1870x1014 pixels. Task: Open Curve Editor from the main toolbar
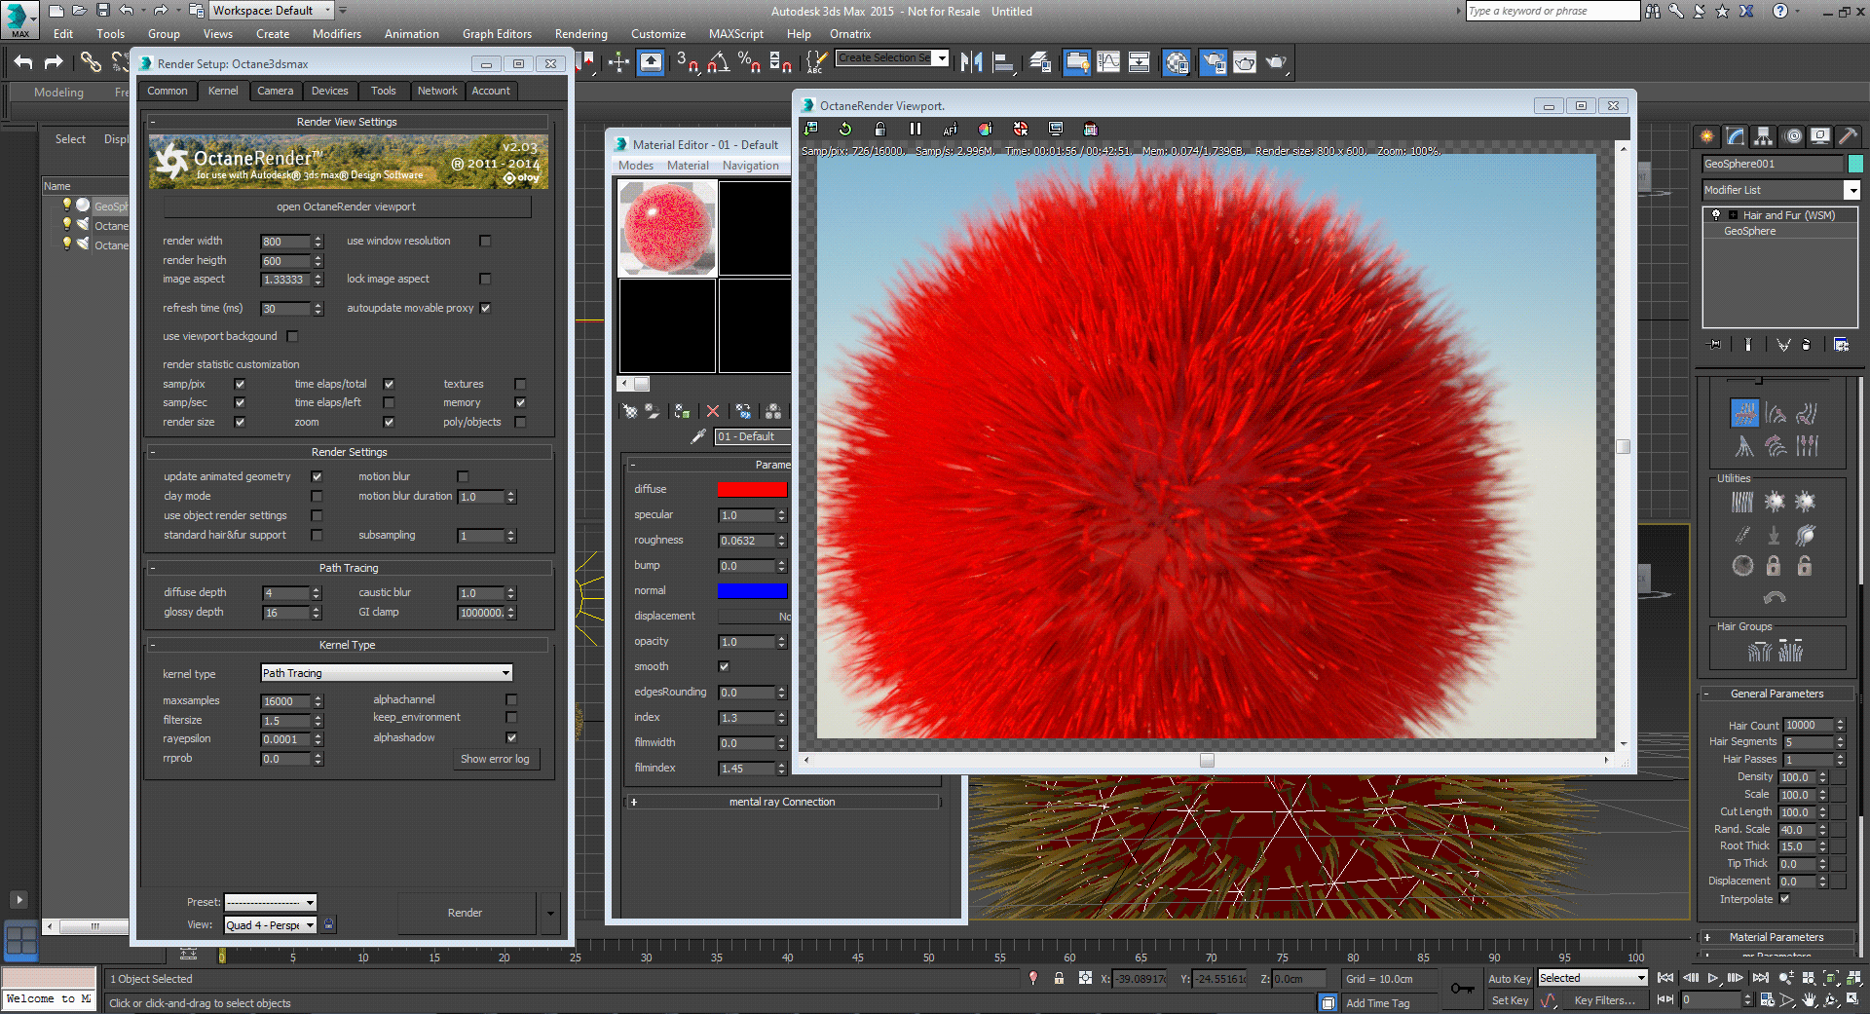click(1108, 62)
